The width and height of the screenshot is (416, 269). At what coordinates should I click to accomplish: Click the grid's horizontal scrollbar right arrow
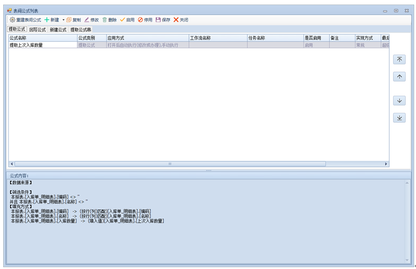tap(386, 164)
